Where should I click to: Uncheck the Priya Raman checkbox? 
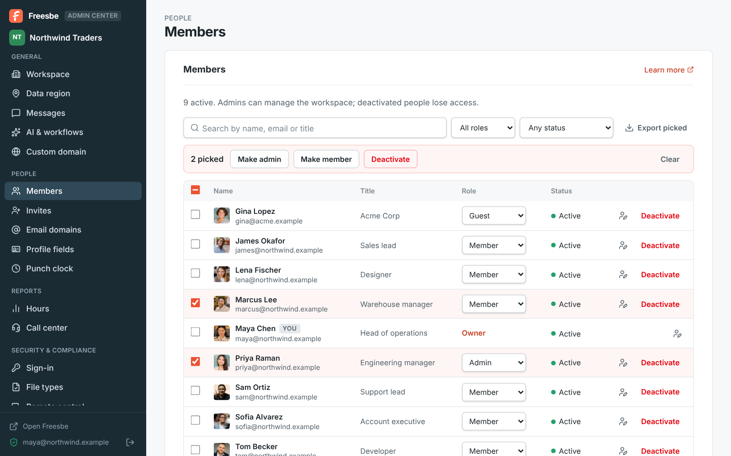(196, 362)
